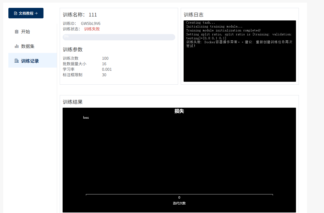Click inside the 训练日志 black console
The height and width of the screenshot is (213, 324).
click(239, 63)
